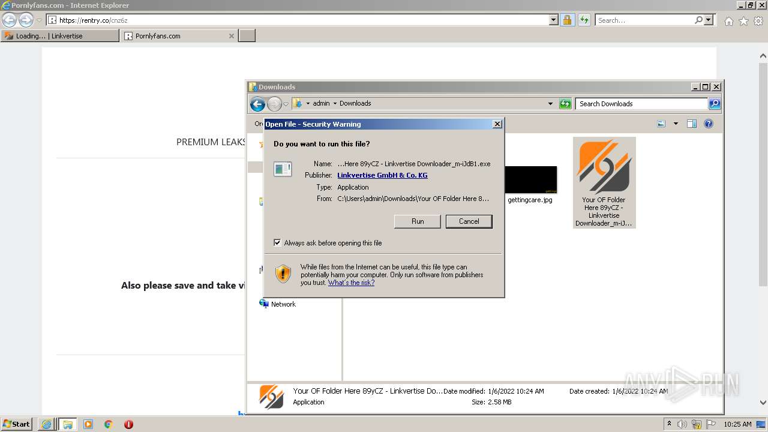
Task: Open IE Favorites star icon
Action: click(x=743, y=21)
